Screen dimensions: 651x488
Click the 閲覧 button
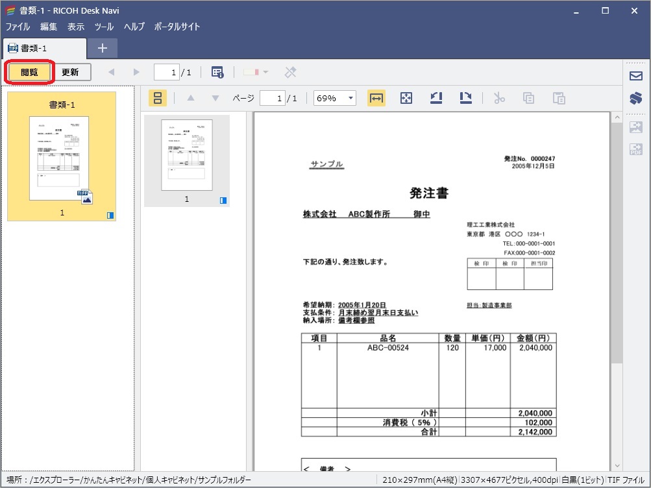tap(29, 72)
